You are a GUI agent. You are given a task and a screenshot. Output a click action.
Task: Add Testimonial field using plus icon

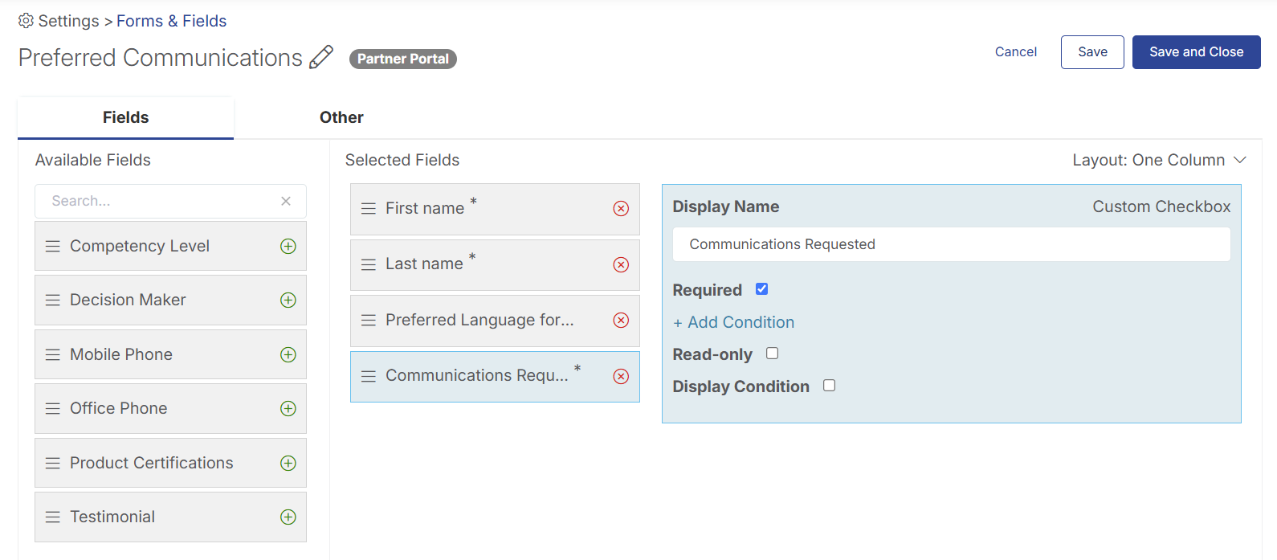click(x=288, y=517)
